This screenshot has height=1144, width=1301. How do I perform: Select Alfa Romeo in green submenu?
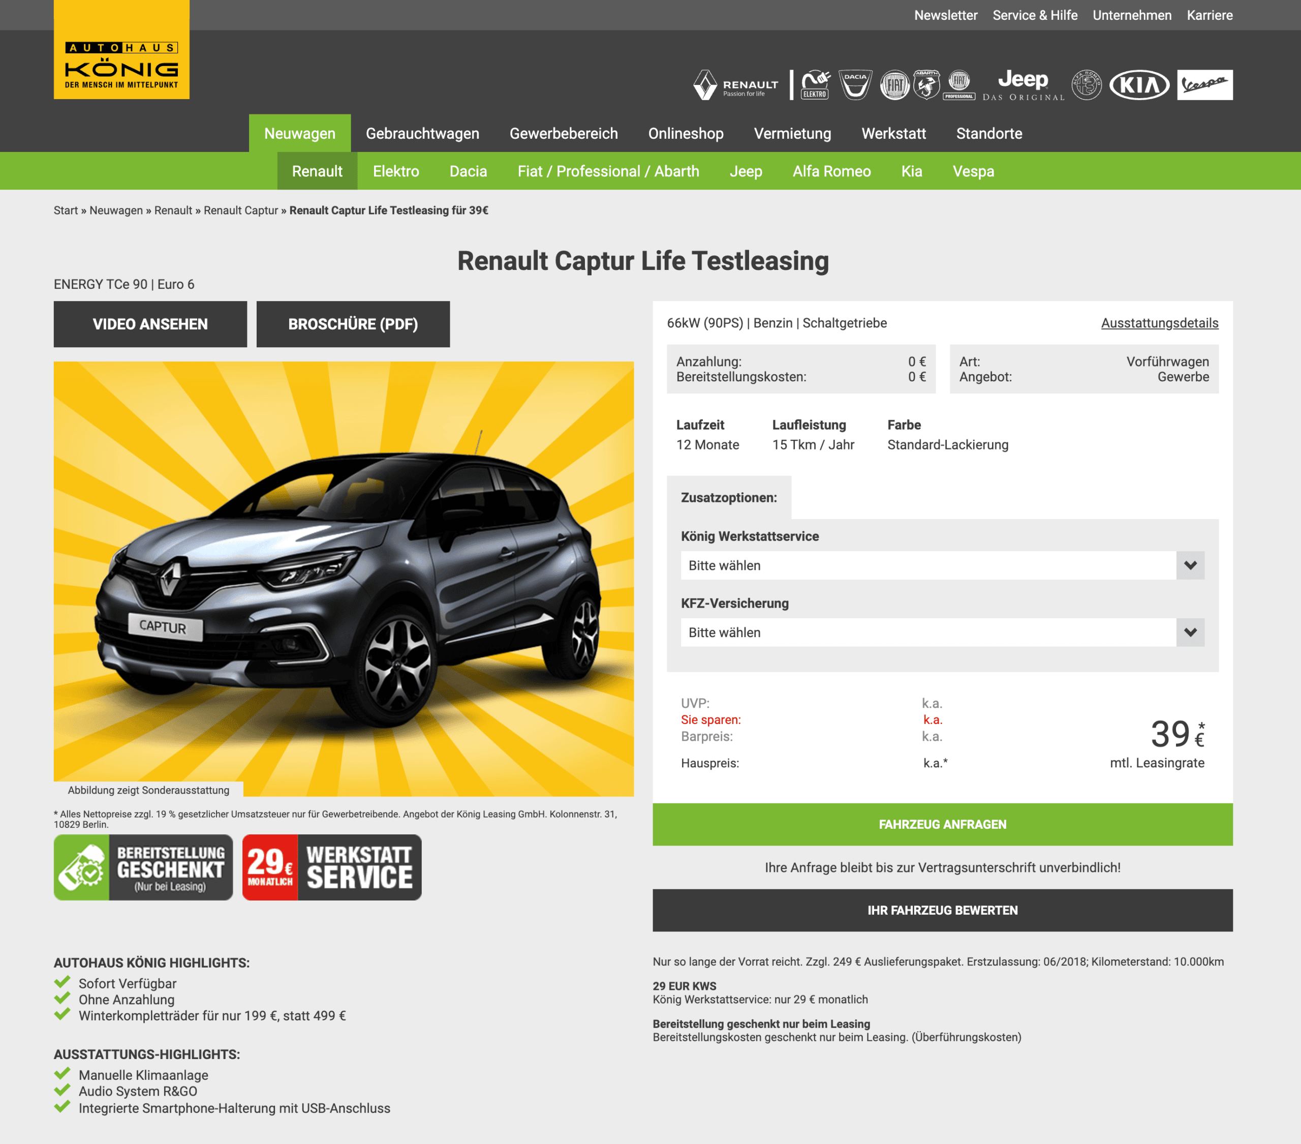click(x=831, y=171)
